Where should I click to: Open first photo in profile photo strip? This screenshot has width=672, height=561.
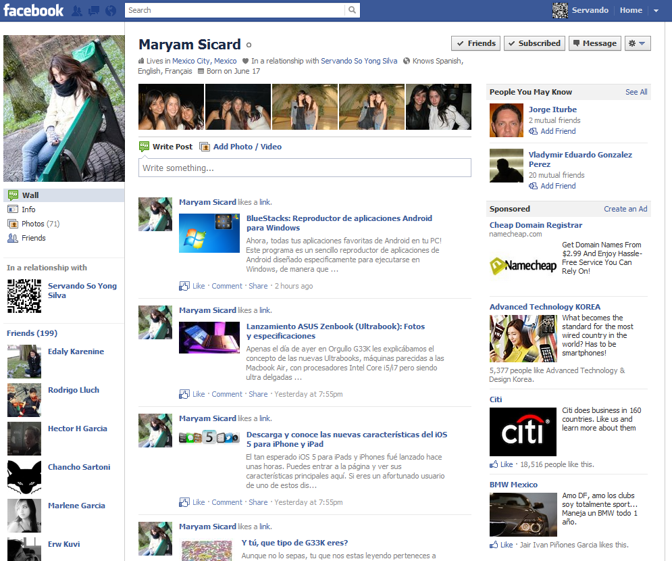[x=171, y=107]
